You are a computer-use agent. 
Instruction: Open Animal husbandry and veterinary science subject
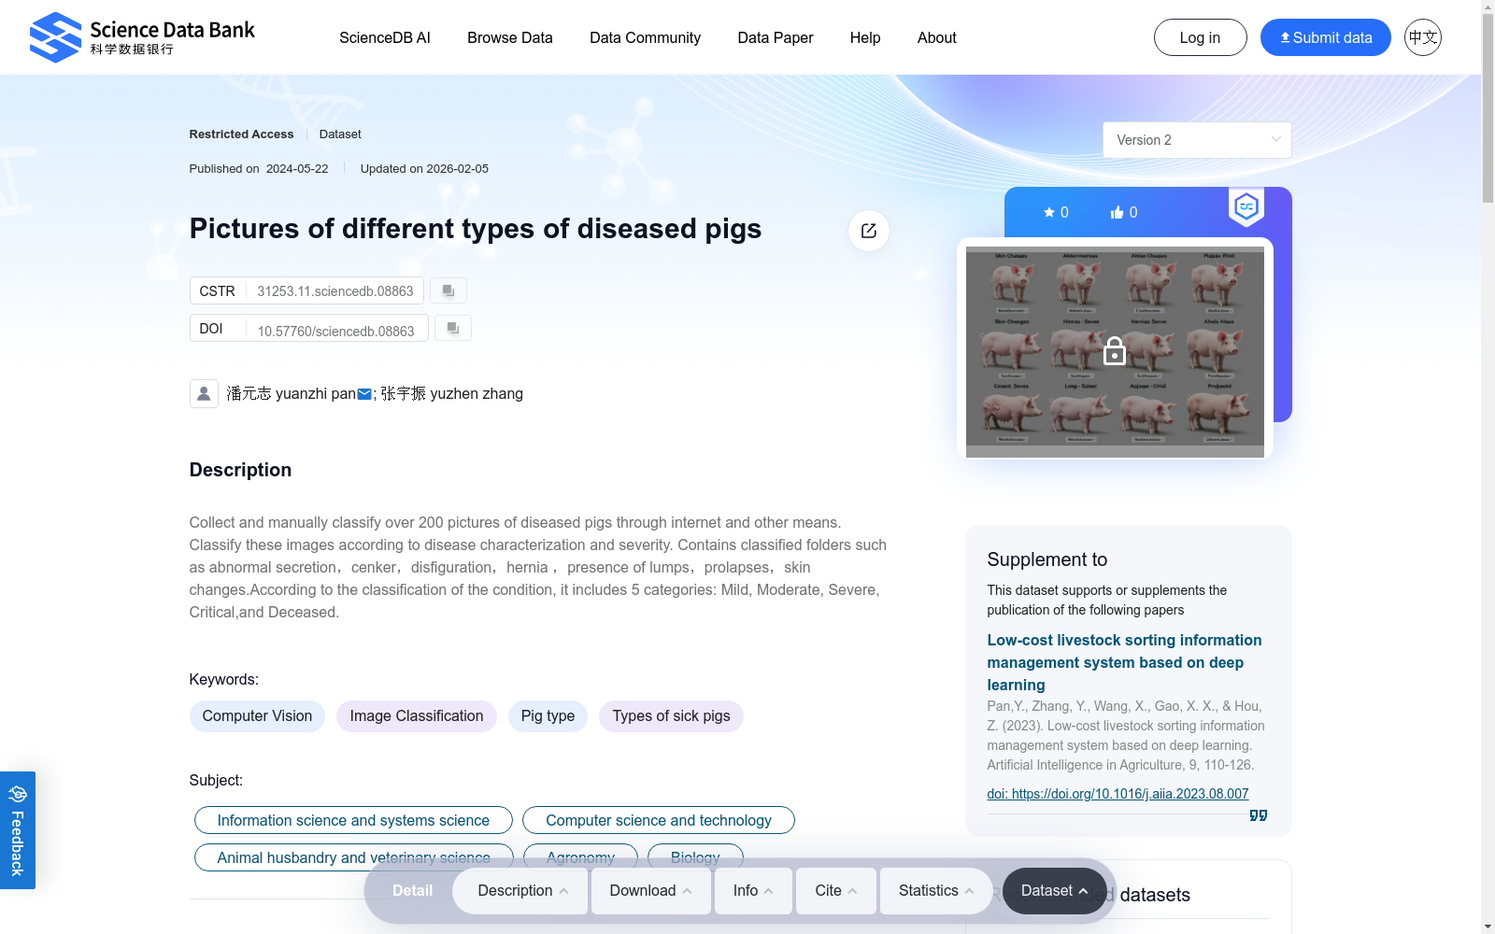354,857
